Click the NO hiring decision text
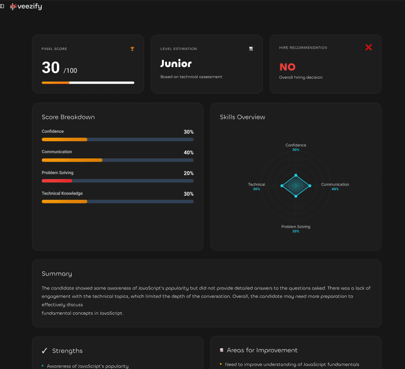This screenshot has height=369, width=405. 287,67
